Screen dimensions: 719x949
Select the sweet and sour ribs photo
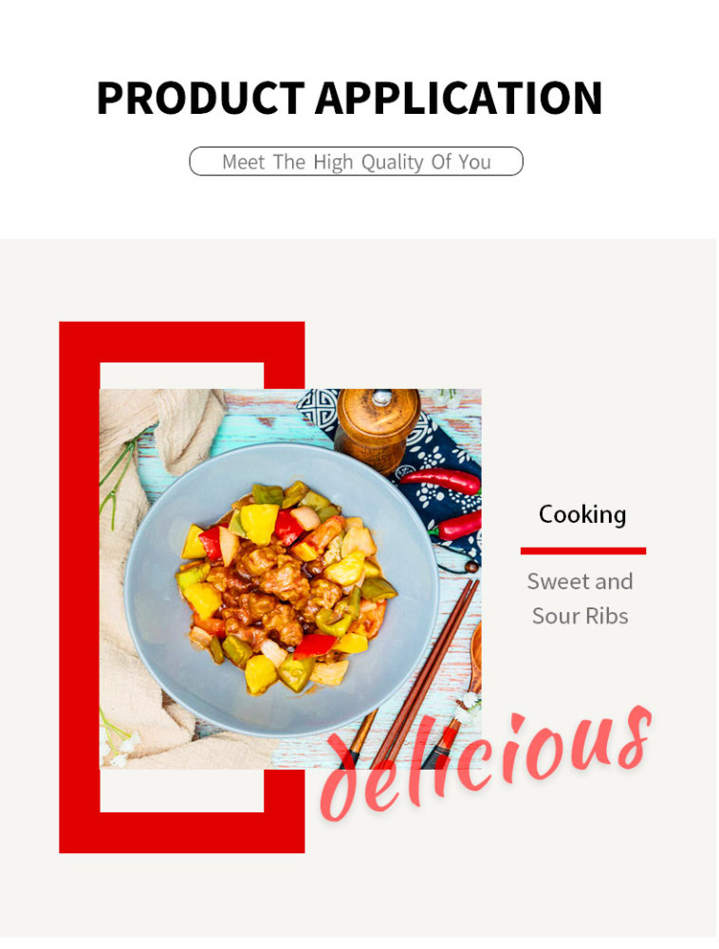(x=290, y=579)
